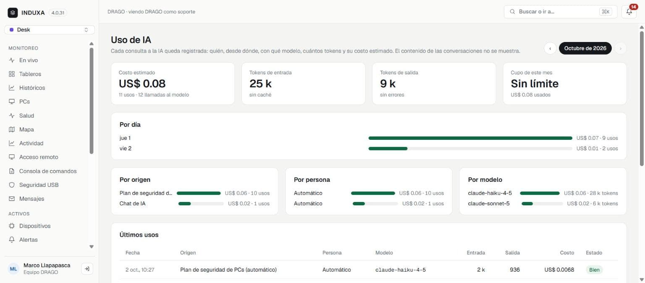Click the claude-haiku-4-5 cell in Últimos usos
This screenshot has height=283, width=645.
pos(401,270)
